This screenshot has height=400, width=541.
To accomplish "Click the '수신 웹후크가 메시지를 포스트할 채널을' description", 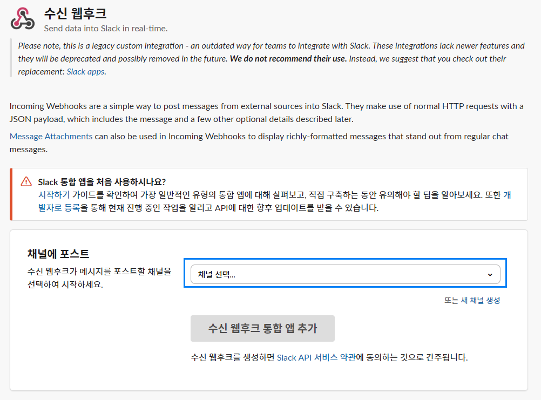I will (x=99, y=272).
